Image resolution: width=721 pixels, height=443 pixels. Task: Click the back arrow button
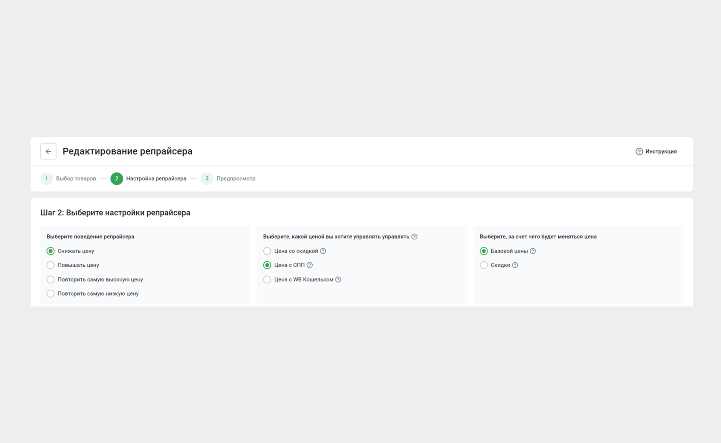(x=48, y=151)
